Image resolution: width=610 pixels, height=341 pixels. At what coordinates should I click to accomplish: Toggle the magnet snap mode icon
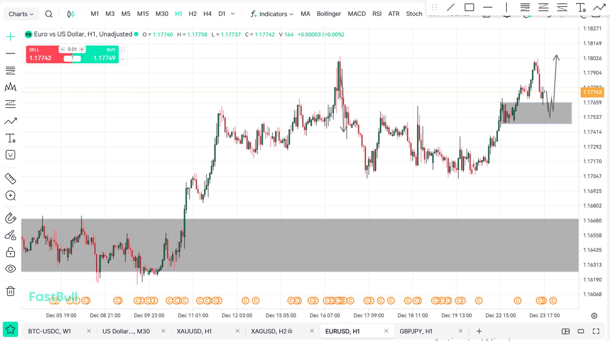[10, 218]
